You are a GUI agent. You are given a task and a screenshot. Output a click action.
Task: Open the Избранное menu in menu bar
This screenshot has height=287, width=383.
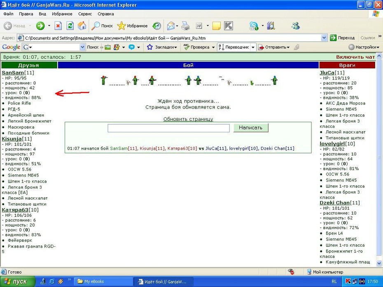(x=62, y=14)
